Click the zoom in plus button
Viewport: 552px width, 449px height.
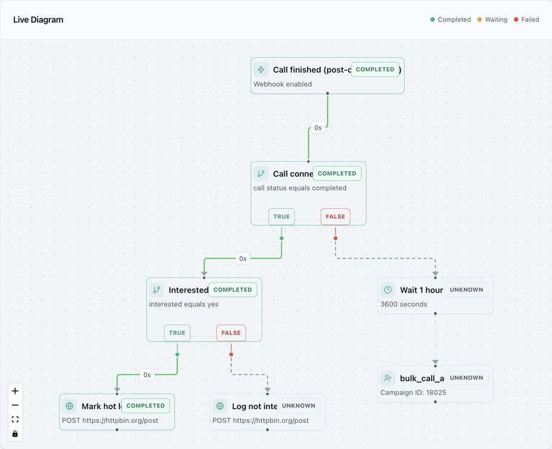[x=15, y=391]
